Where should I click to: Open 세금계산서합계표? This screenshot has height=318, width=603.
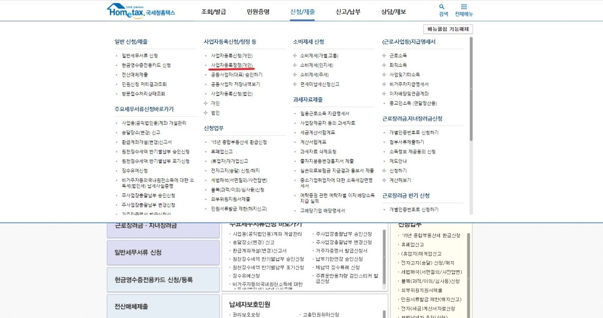tap(318, 132)
